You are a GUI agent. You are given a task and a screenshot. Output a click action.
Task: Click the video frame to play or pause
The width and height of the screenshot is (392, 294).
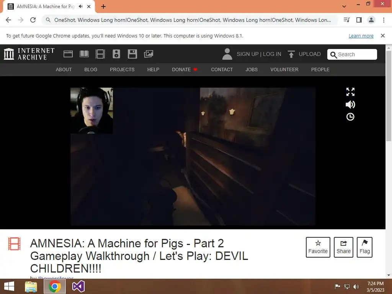[193, 157]
